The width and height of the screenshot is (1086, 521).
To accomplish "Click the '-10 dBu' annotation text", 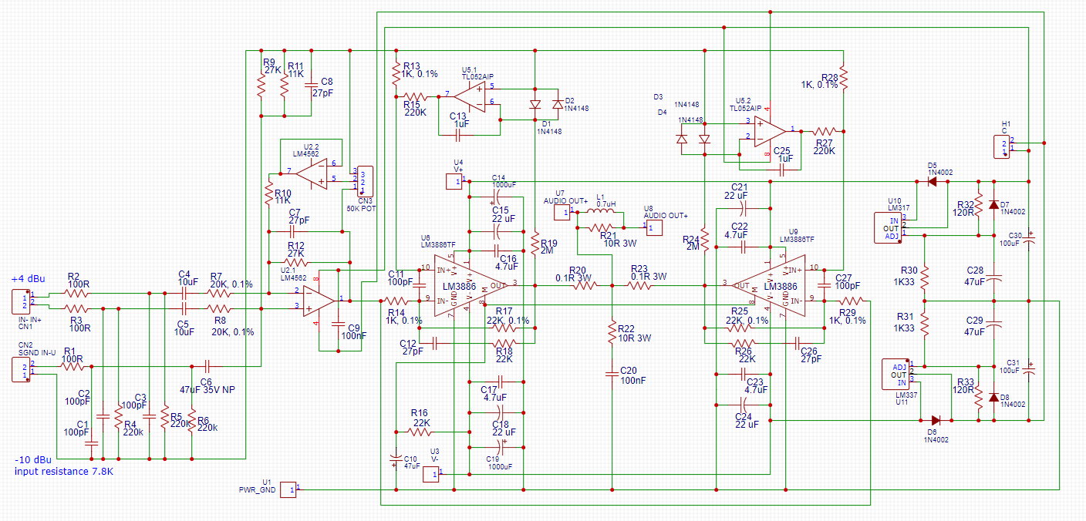I will point(32,459).
